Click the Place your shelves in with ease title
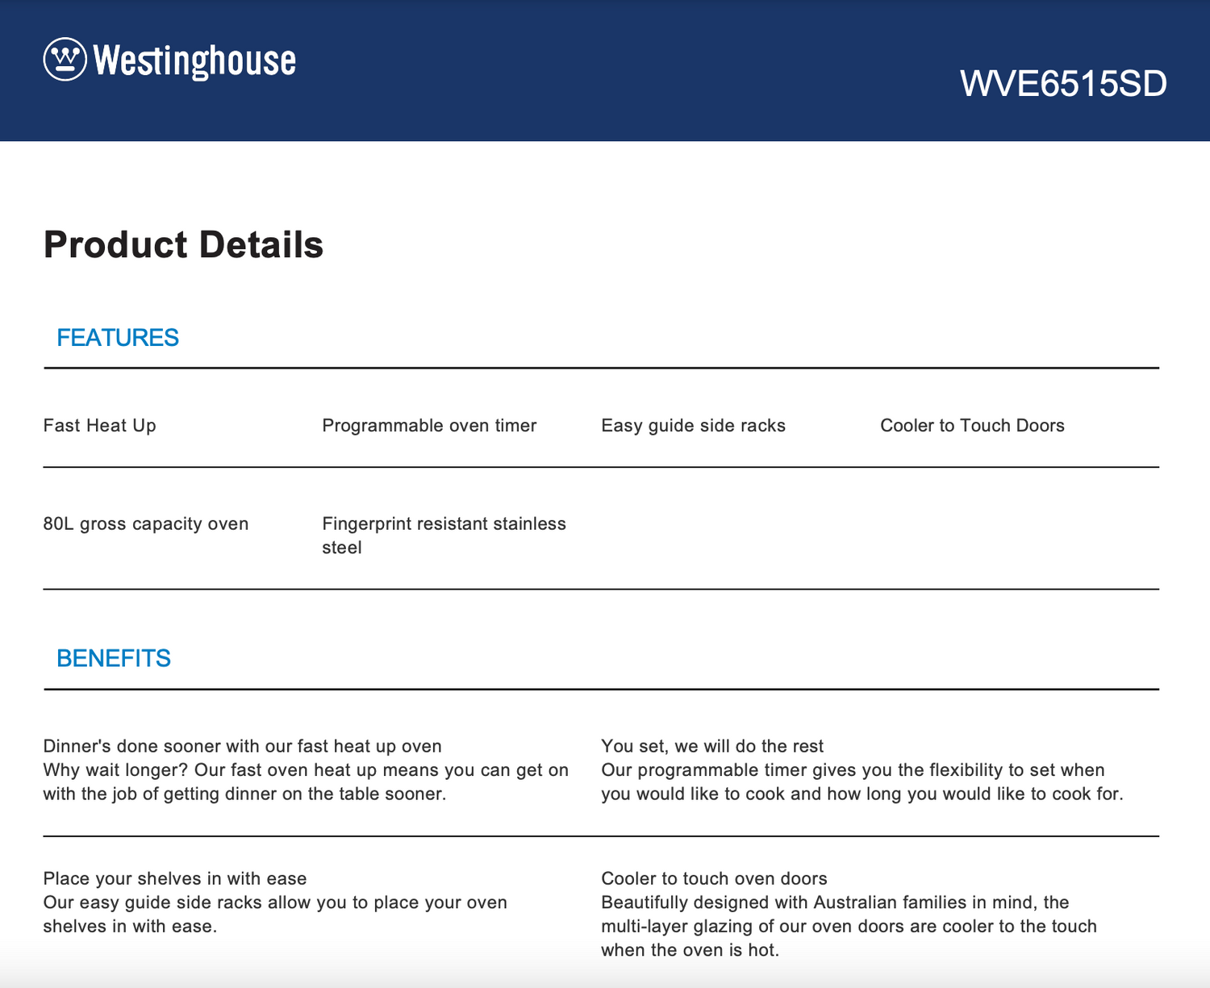The image size is (1210, 988). pos(175,878)
